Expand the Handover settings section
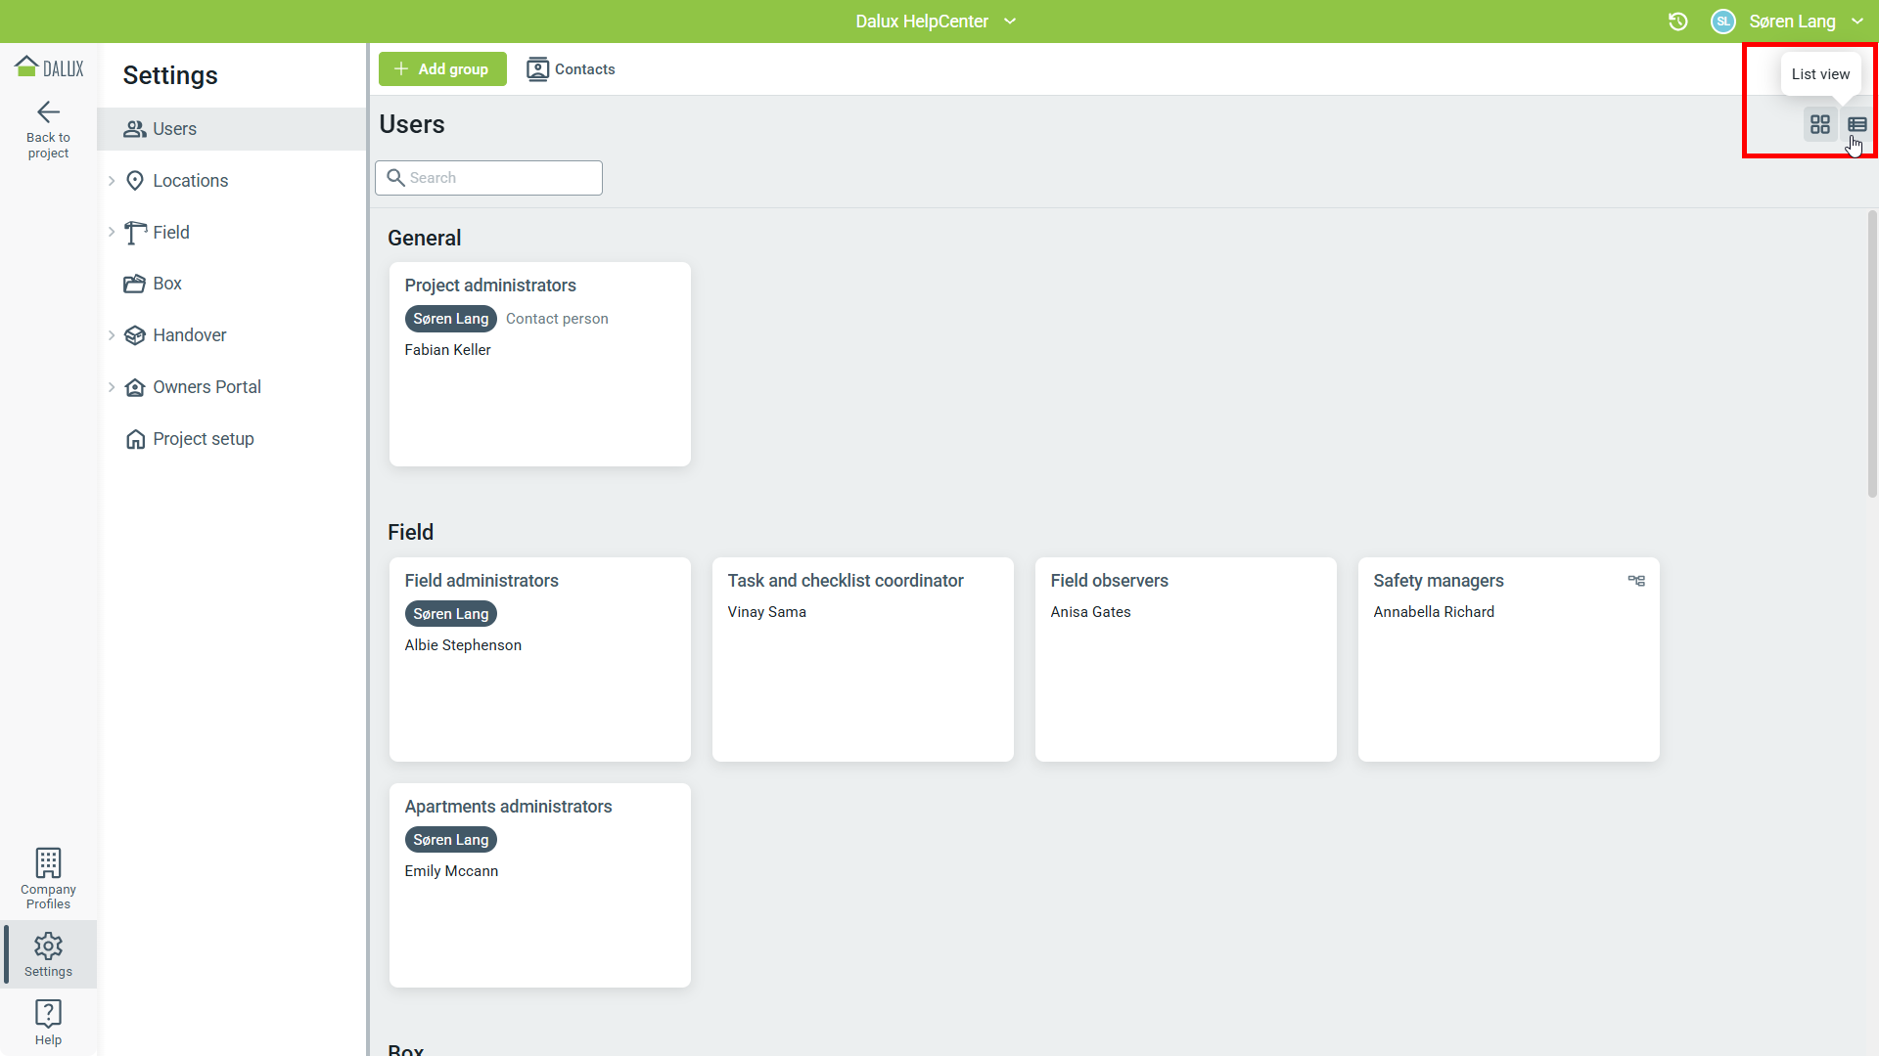 pyautogui.click(x=112, y=335)
